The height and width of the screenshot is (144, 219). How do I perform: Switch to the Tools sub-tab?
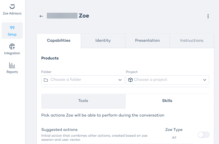point(83,101)
